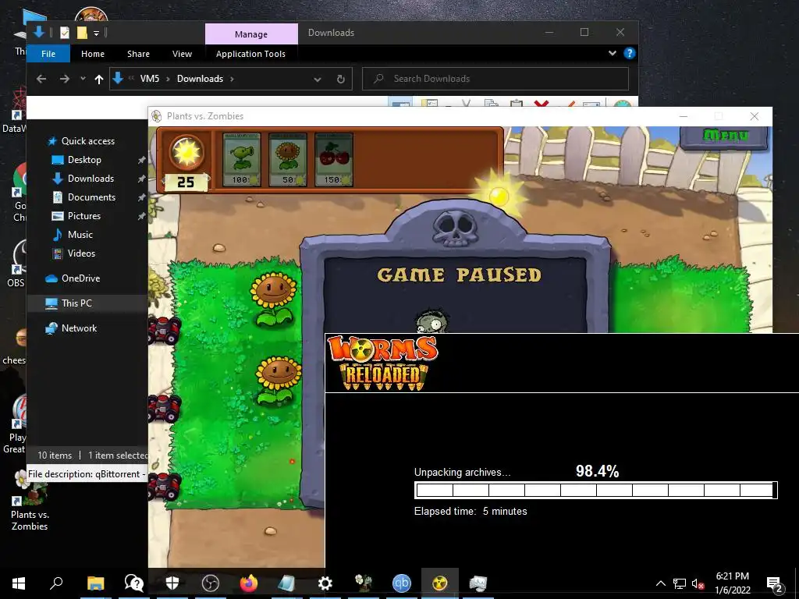Open OBS Studio from taskbar
This screenshot has width=799, height=599.
click(x=210, y=583)
